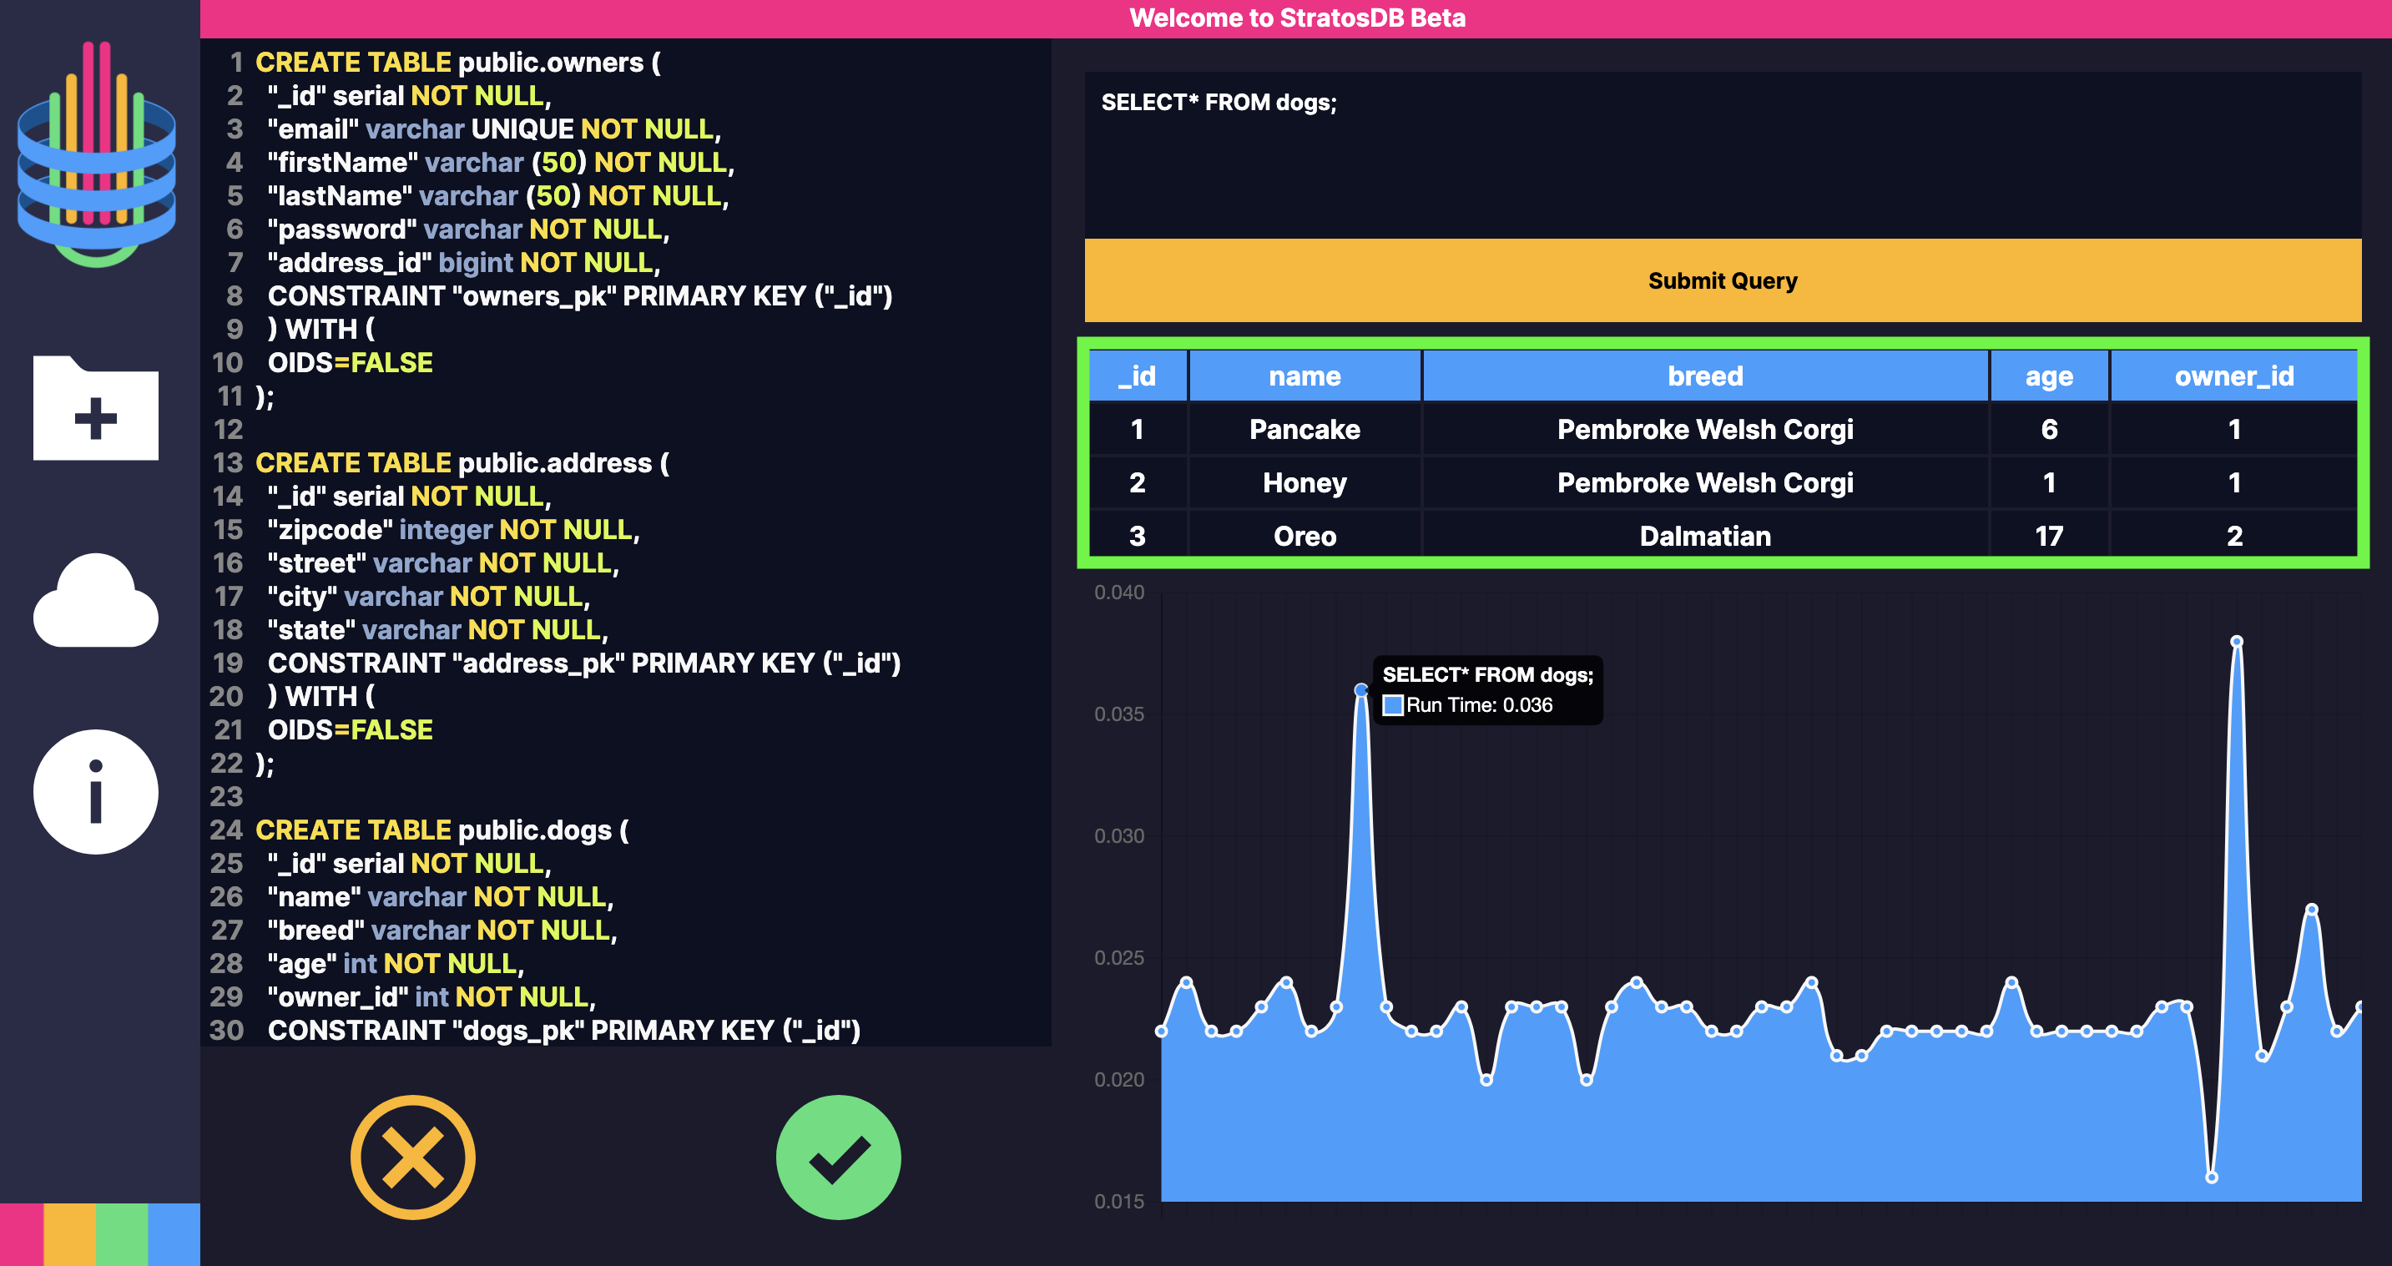Click the highest peak chart data point
2392x1266 pixels.
click(x=2236, y=642)
